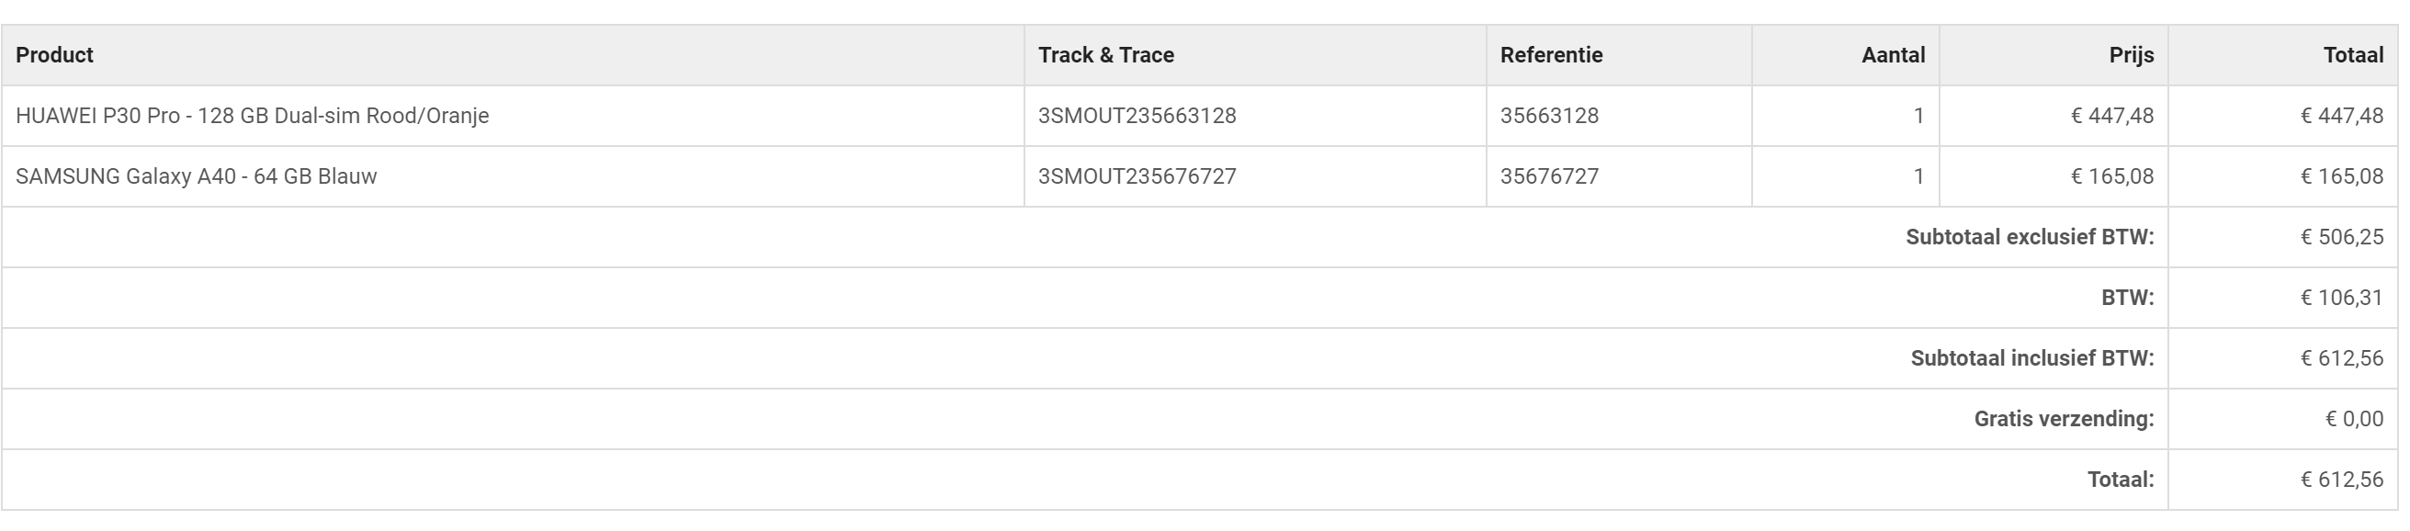Image resolution: width=2410 pixels, height=531 pixels.
Task: Click the Track & Trace column header
Action: point(1106,55)
